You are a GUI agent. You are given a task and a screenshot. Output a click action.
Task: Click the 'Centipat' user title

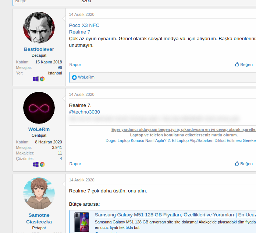(x=39, y=135)
